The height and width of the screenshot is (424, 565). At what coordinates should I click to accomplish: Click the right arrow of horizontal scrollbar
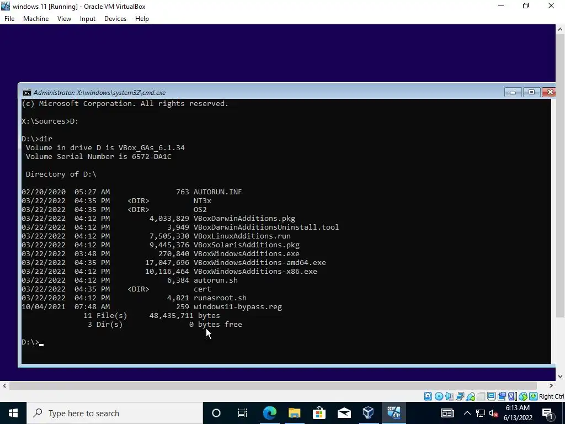coord(551,385)
